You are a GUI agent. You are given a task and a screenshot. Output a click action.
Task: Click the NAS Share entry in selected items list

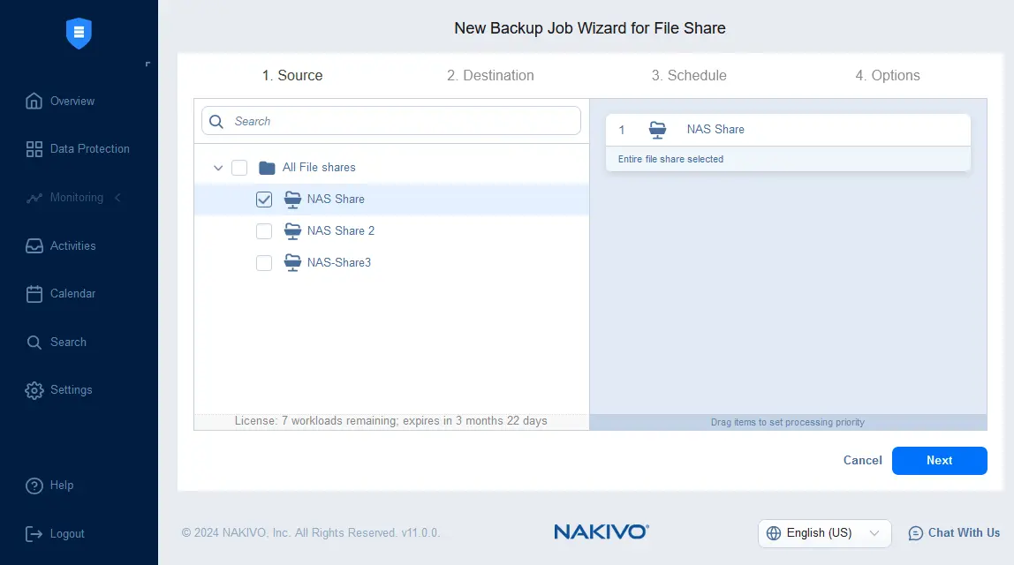pos(788,130)
